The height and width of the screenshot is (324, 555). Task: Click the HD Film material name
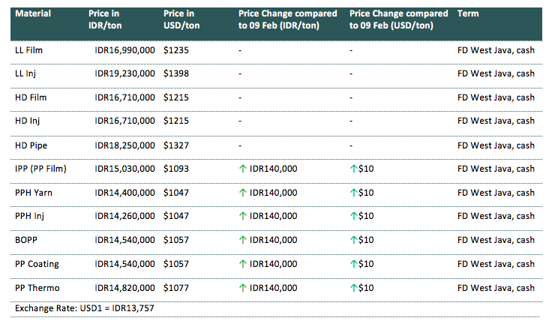[x=31, y=97]
